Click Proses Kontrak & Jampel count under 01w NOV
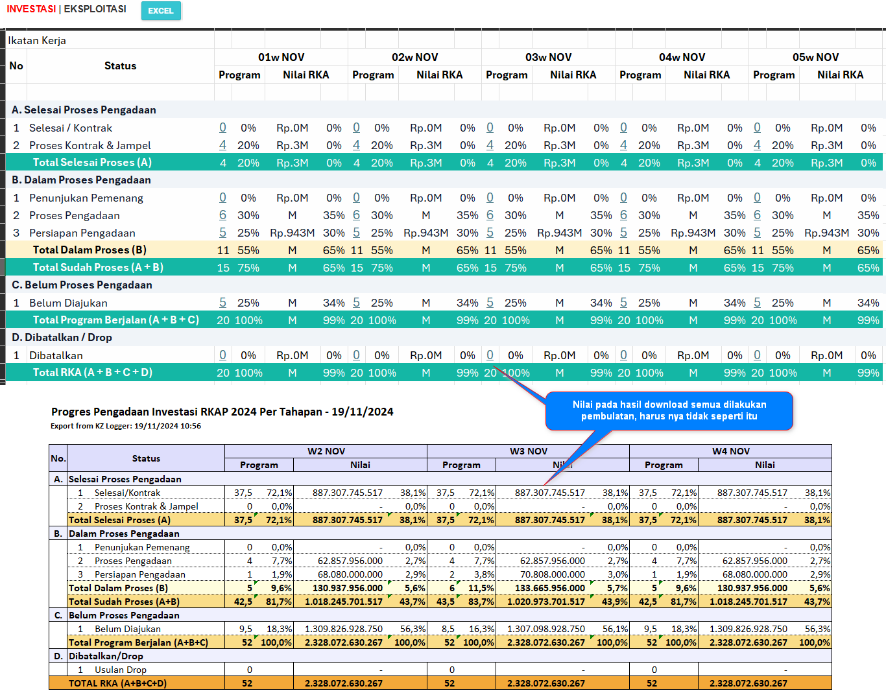The width and height of the screenshot is (886, 693). click(x=222, y=145)
